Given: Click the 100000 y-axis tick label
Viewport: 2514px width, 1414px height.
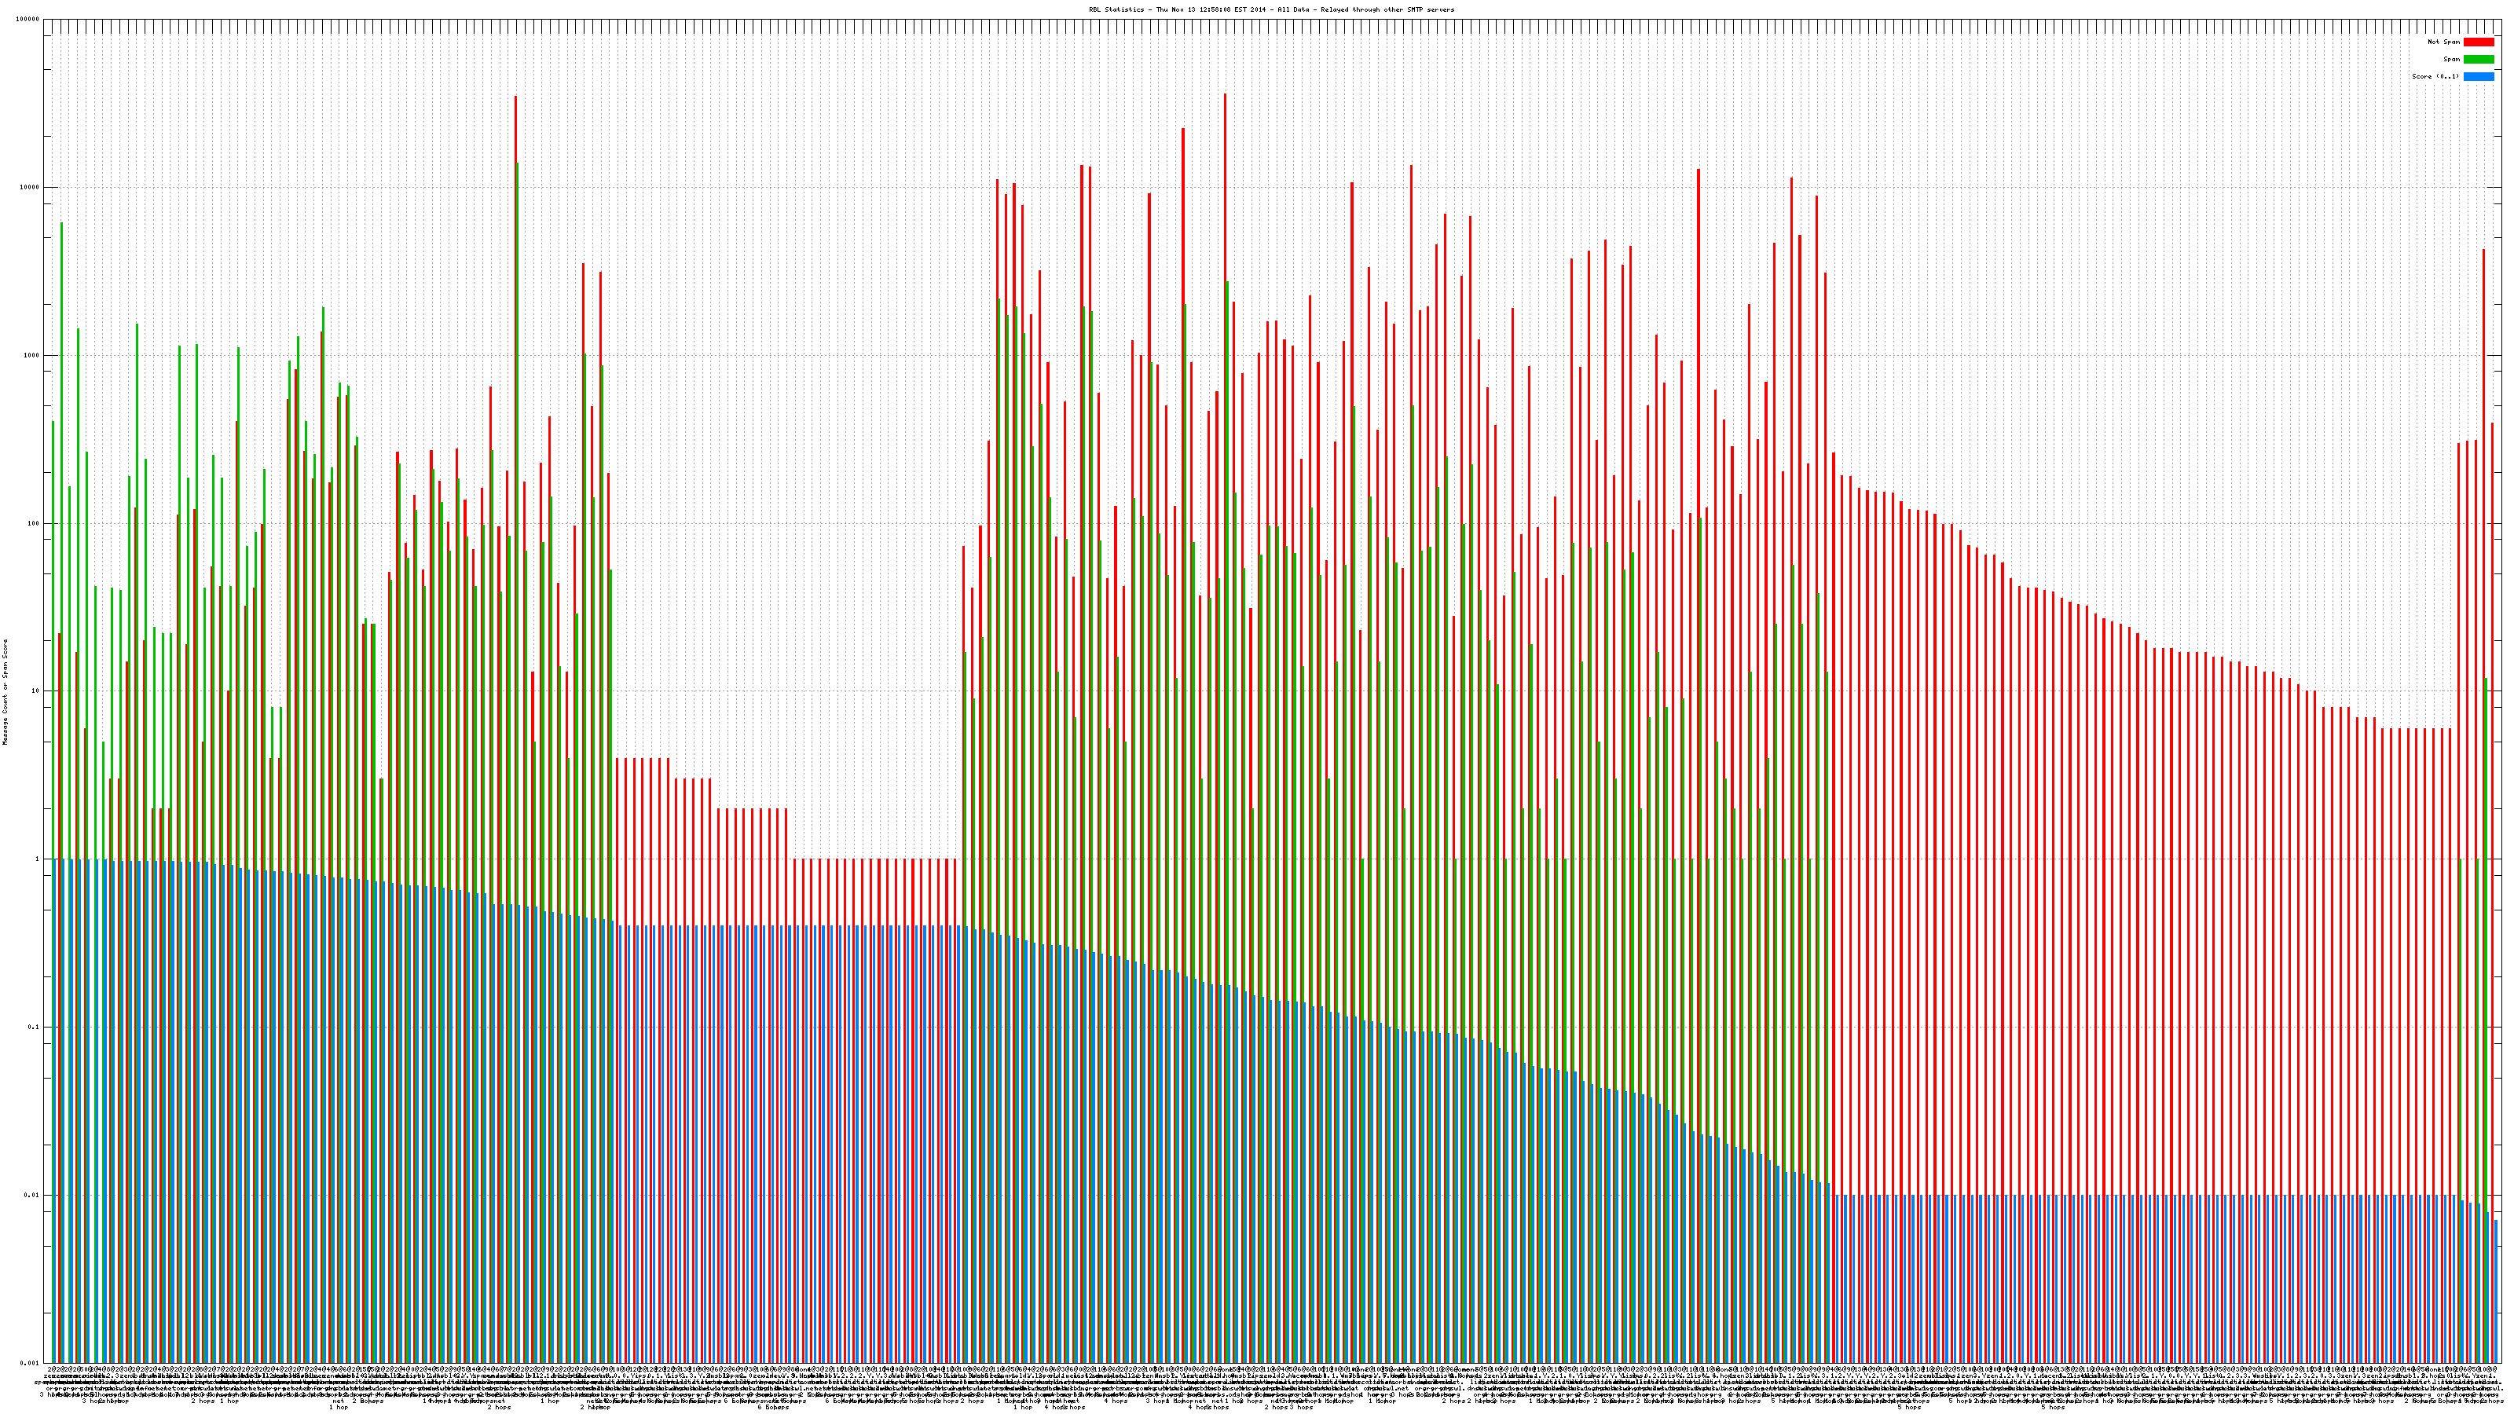Looking at the screenshot, I should click(28, 20).
